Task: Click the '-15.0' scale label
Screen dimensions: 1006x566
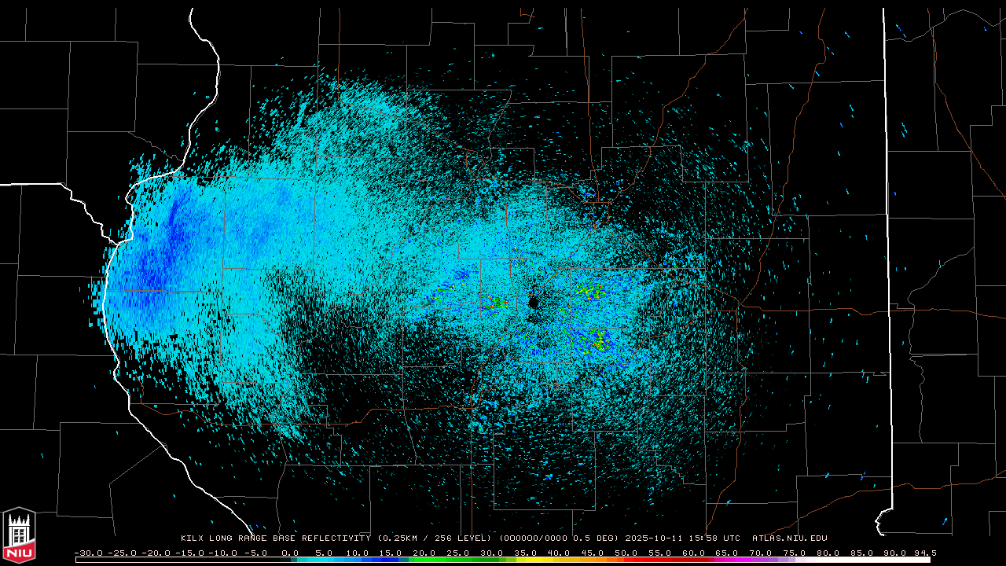Action: 189,553
